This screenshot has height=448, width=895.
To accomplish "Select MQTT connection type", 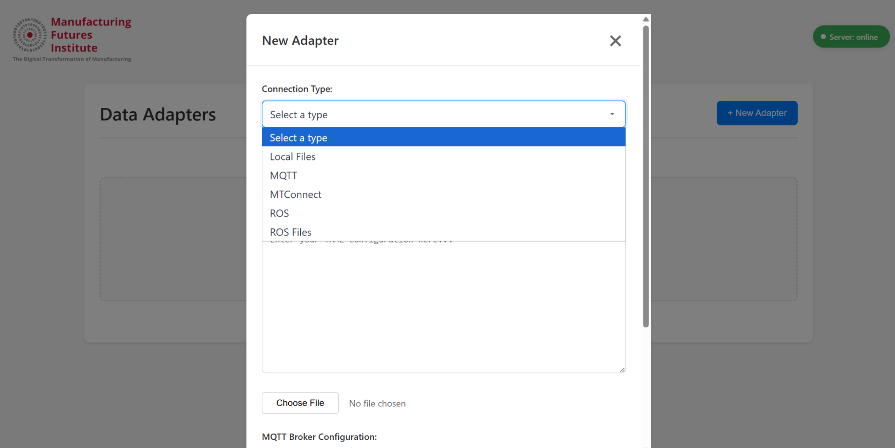I will (x=443, y=175).
